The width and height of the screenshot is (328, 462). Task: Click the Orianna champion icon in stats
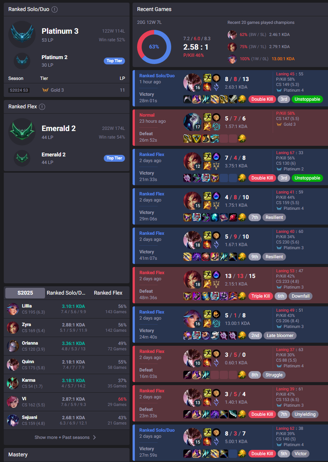(x=13, y=346)
